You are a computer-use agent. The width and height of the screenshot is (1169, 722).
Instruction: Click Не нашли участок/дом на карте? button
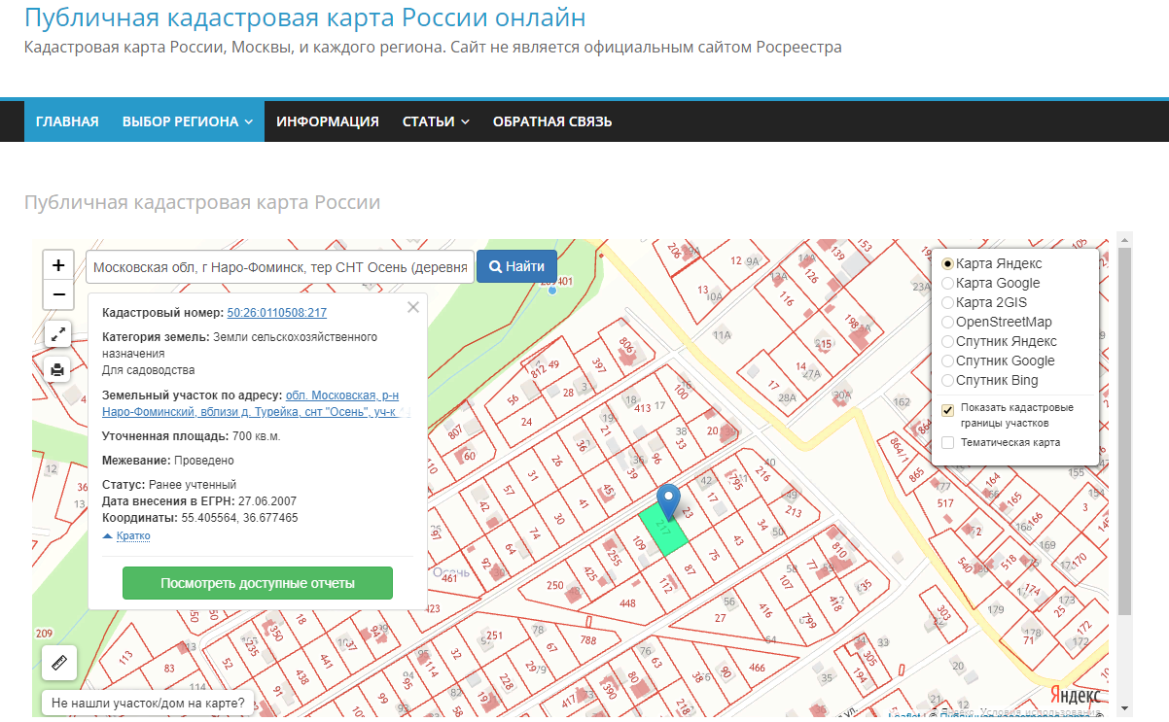148,702
